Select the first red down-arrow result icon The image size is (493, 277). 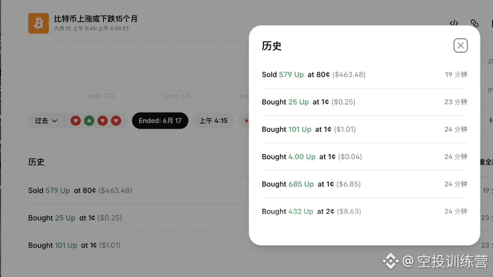click(x=76, y=121)
